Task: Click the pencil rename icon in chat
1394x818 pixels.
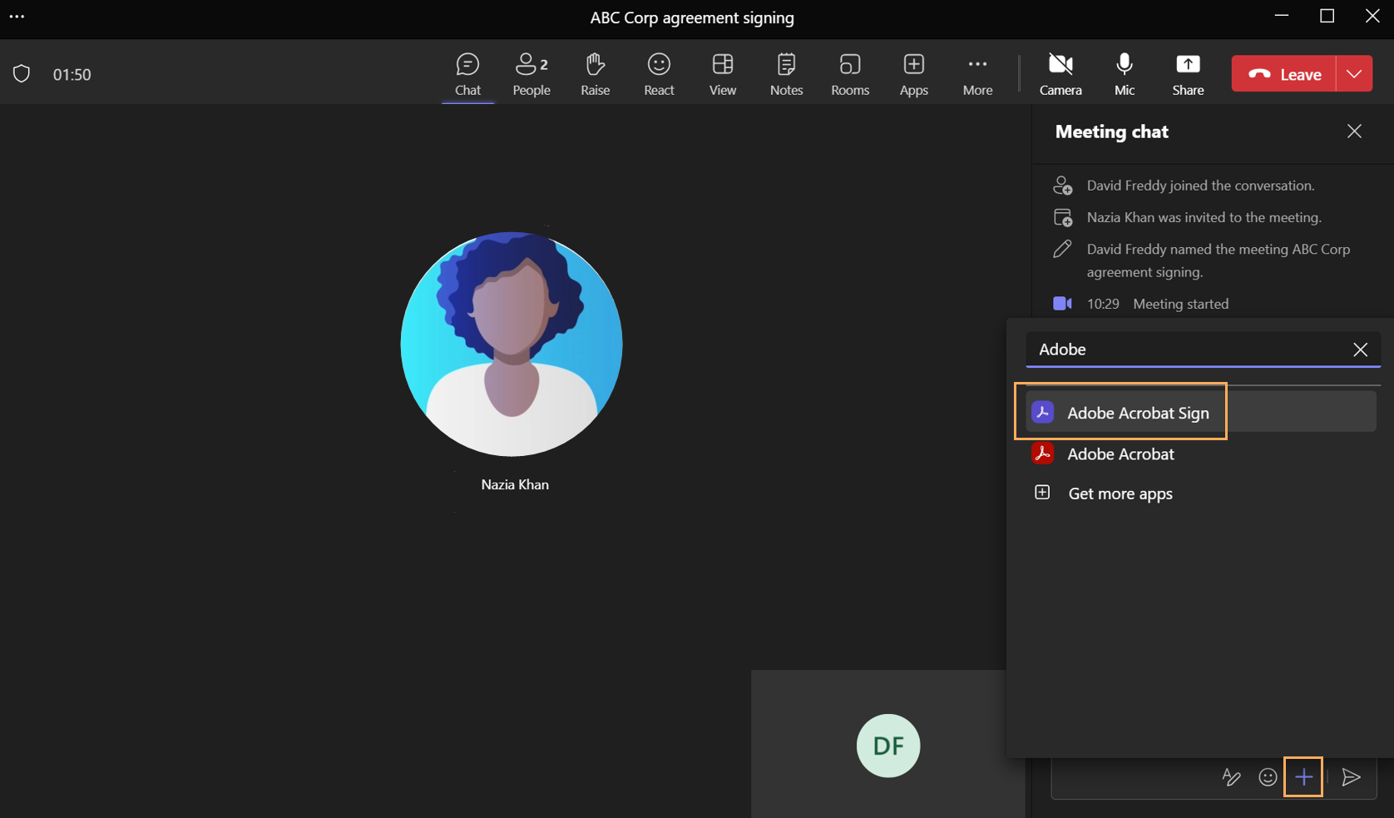Action: click(x=1062, y=249)
